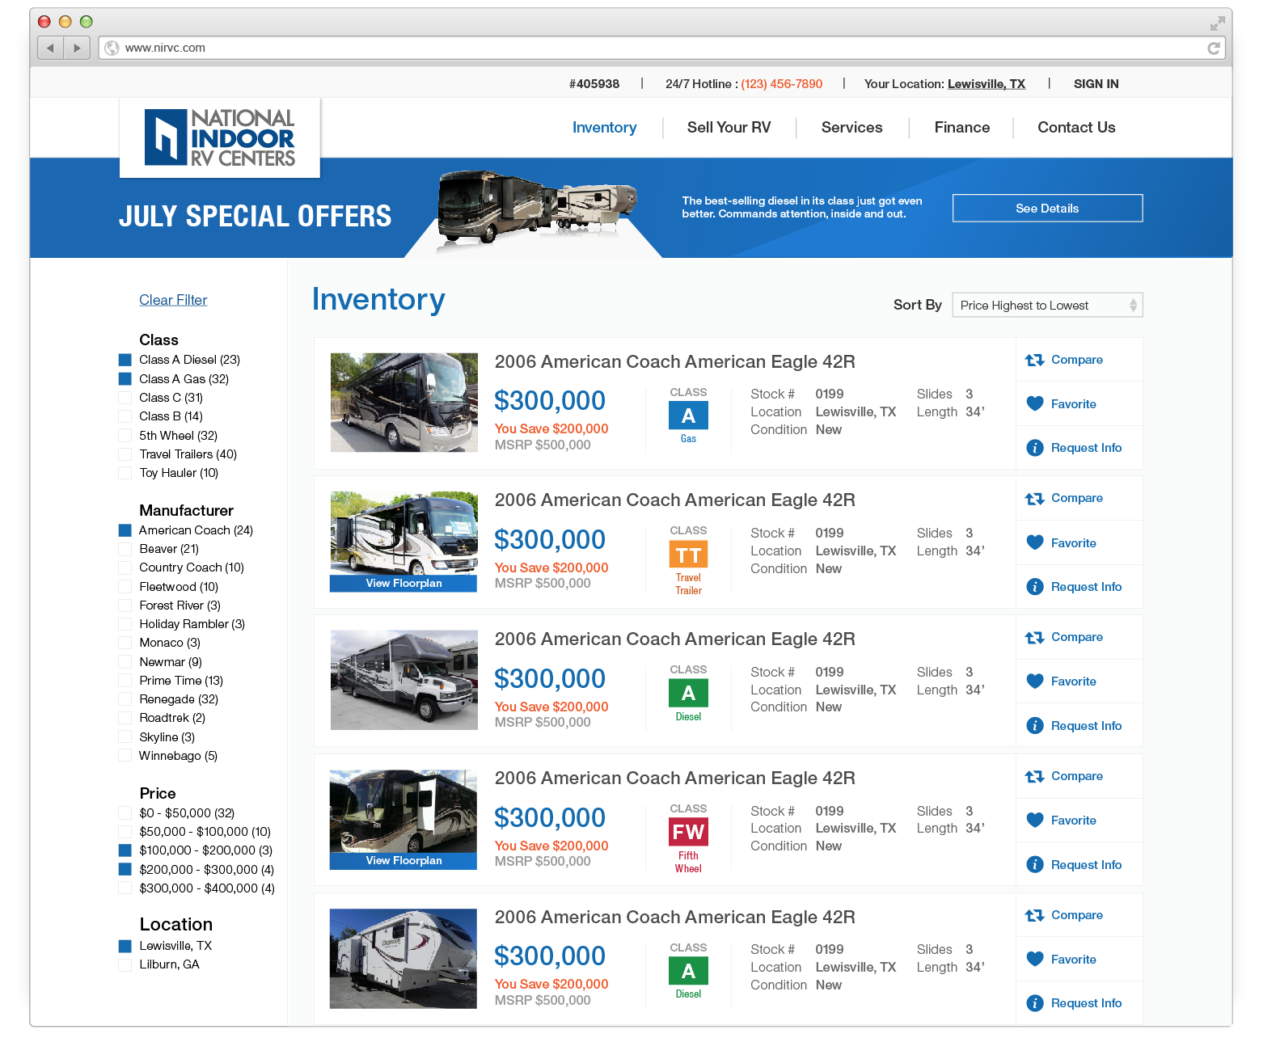The width and height of the screenshot is (1276, 1038).
Task: Click the National Indoor RV Centers logo
Action: (220, 137)
